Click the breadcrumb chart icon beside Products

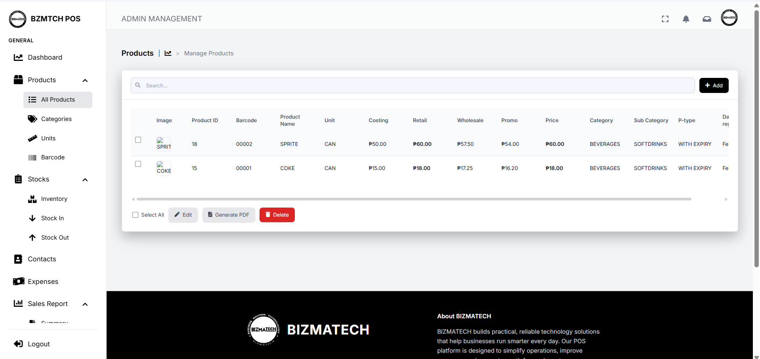coord(168,53)
